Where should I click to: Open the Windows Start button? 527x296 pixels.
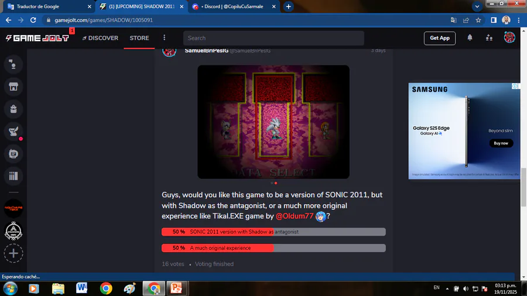(10, 288)
